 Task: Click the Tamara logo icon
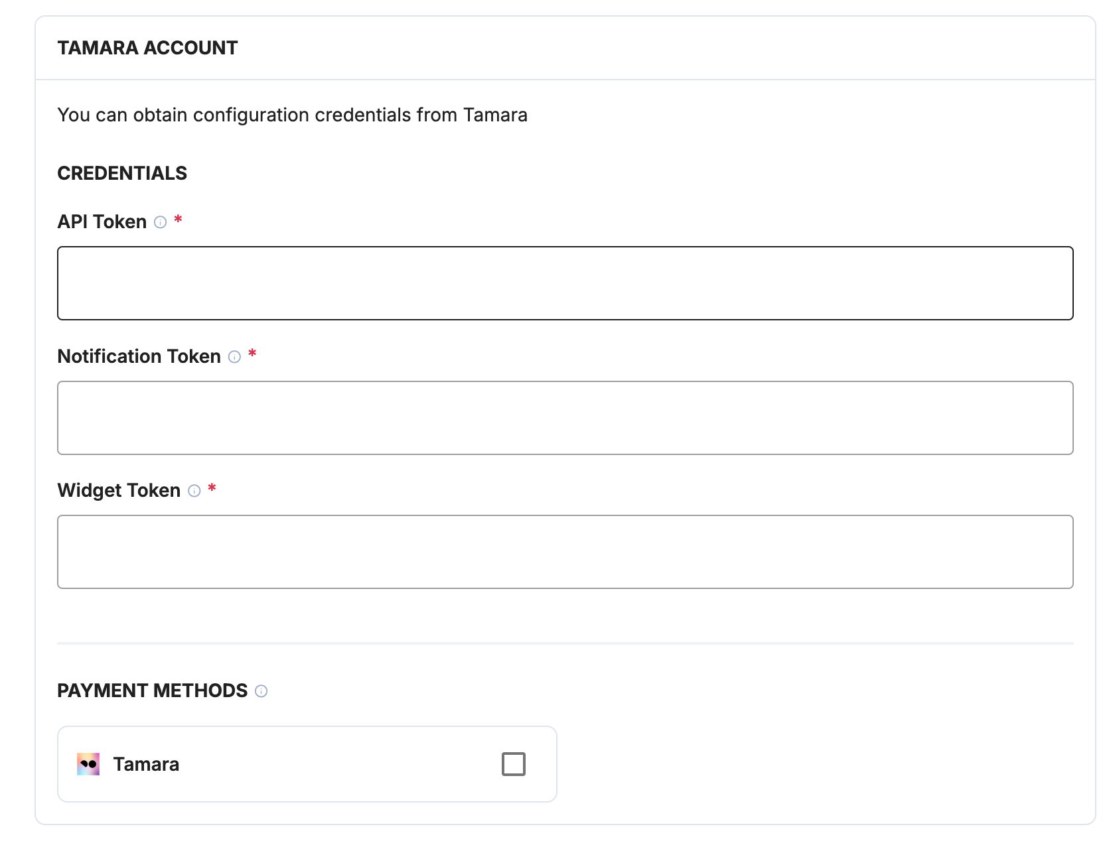pos(88,764)
